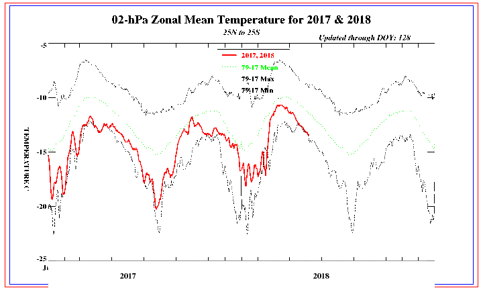Click the vertical 'TEMPERATURE' axis title
This screenshot has height=290, width=483.
26,159
